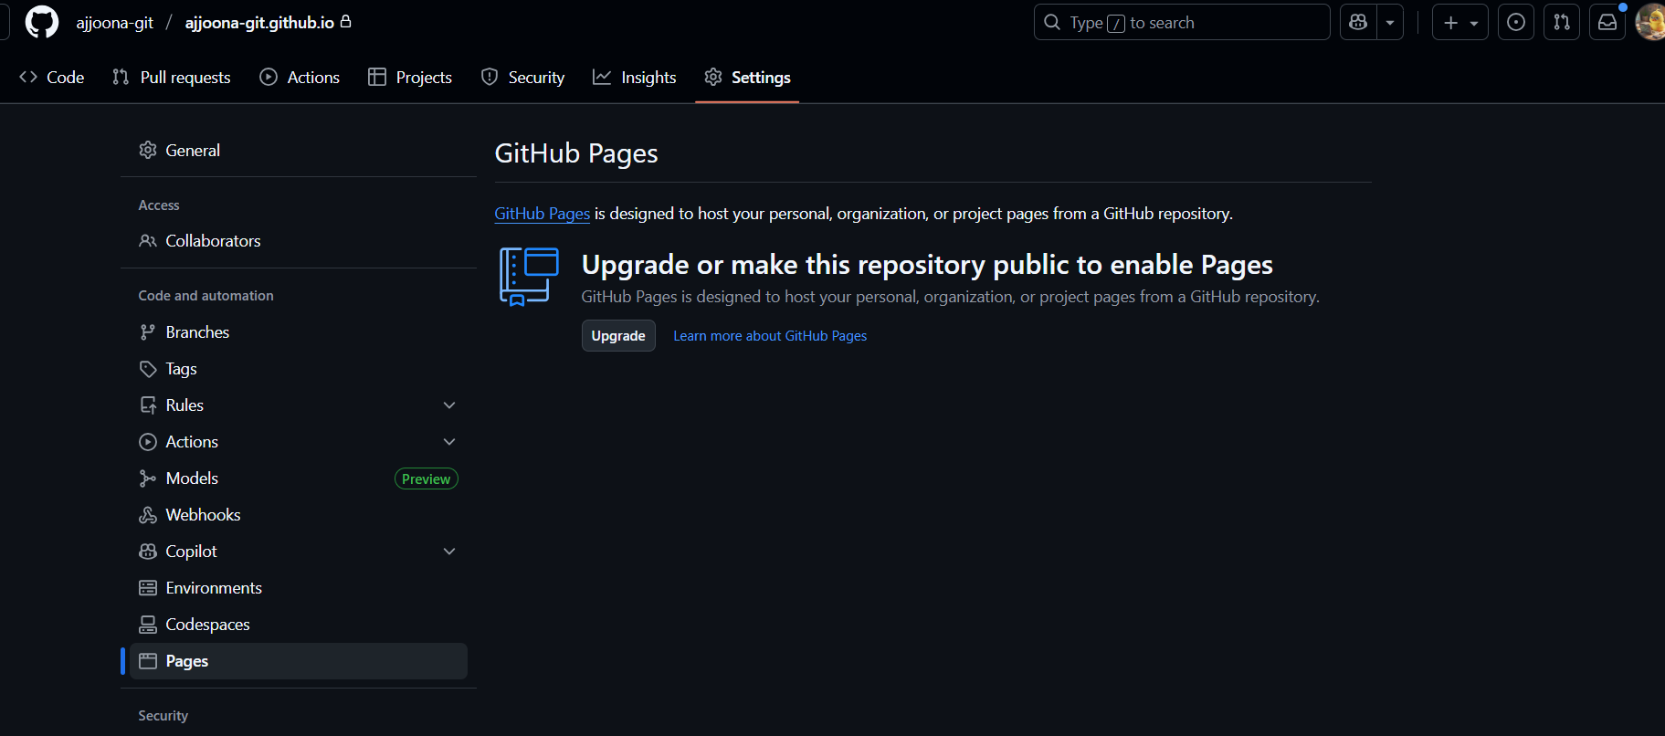Switch to the Insights tab
1665x736 pixels.
[x=635, y=78]
